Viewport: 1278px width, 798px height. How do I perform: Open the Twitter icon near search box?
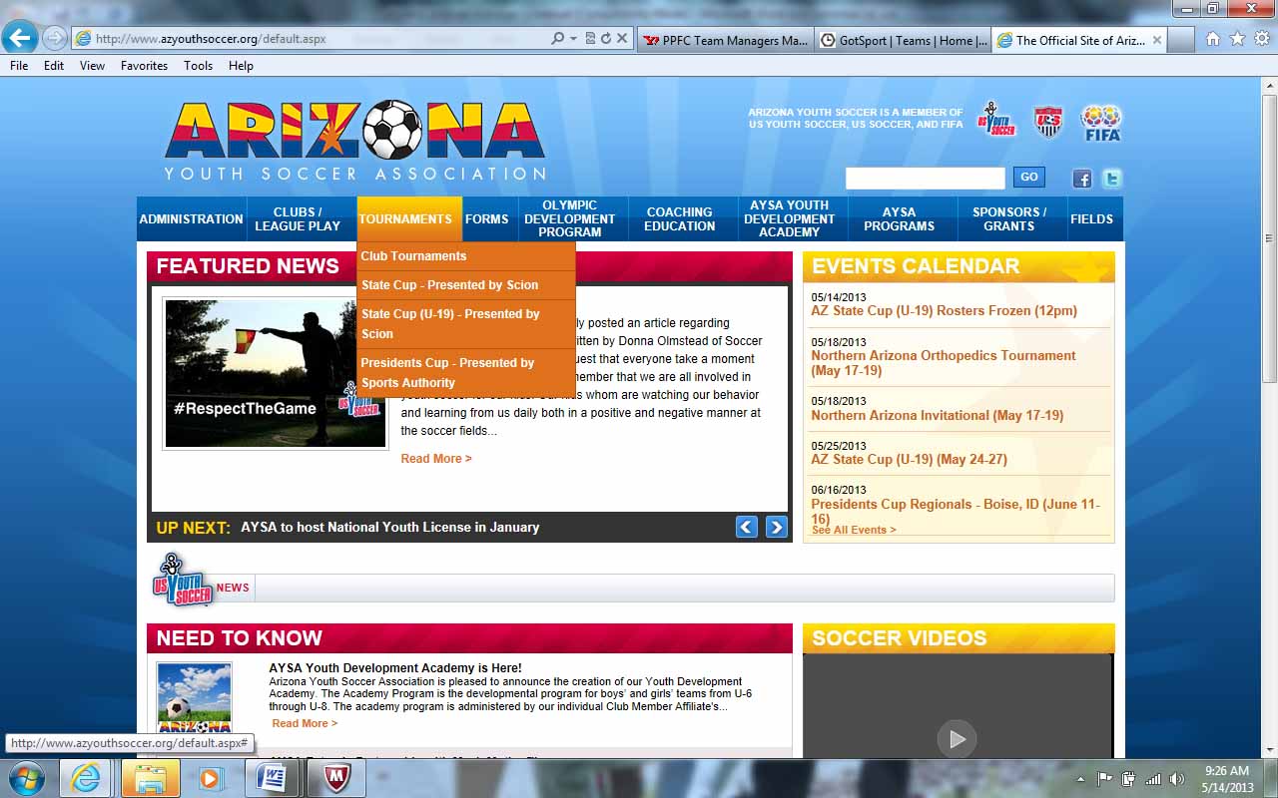coord(1111,179)
